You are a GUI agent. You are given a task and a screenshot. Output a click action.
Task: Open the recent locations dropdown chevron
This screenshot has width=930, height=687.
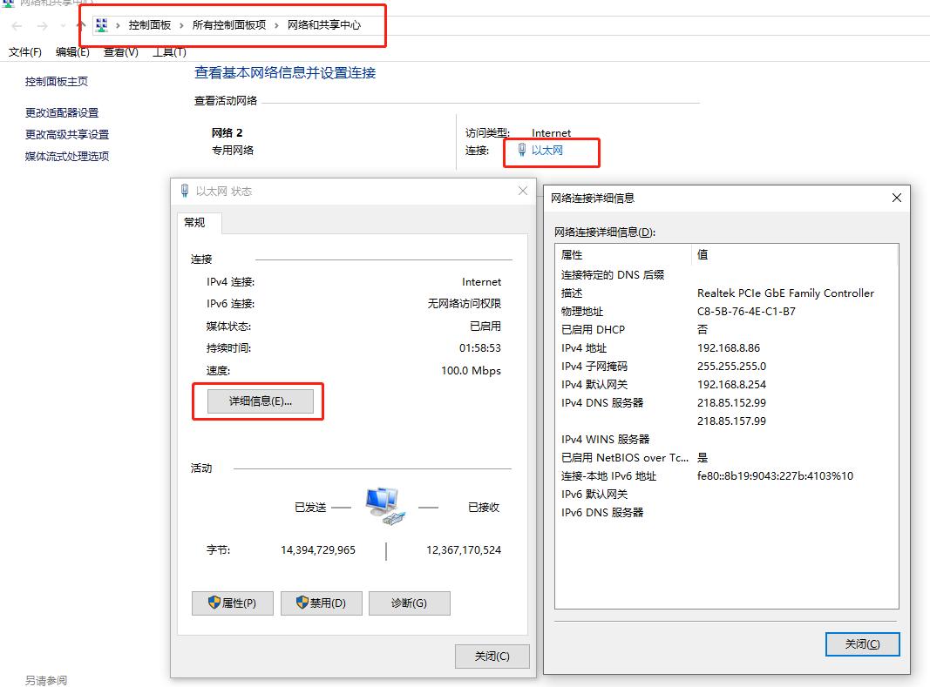(63, 26)
